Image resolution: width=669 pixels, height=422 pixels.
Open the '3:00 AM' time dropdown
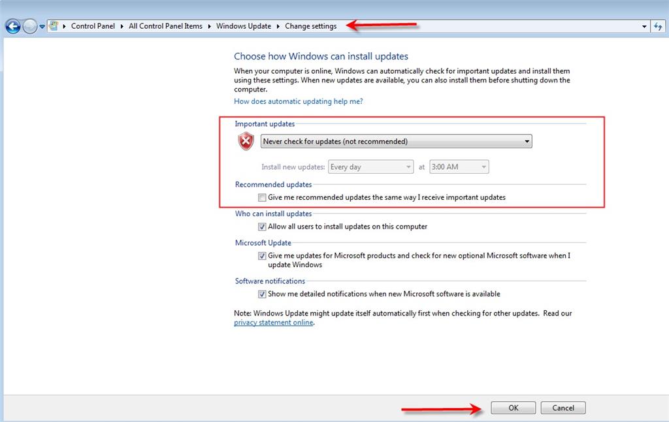coord(459,167)
